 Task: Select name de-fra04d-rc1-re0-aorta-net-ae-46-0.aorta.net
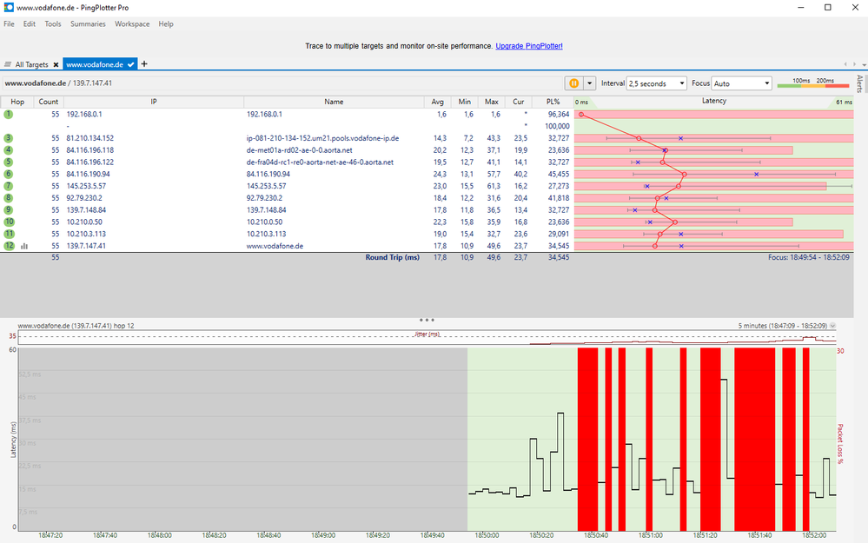pyautogui.click(x=320, y=162)
